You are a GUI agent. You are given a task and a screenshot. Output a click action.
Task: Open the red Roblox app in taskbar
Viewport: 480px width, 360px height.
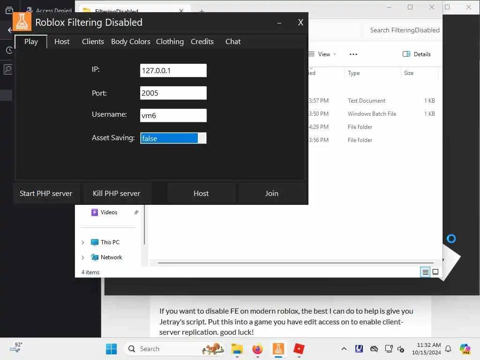click(299, 349)
